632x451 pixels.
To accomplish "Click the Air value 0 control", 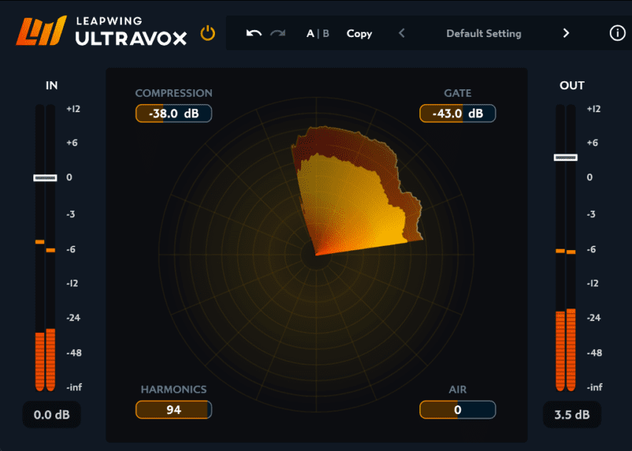I will click(x=458, y=410).
